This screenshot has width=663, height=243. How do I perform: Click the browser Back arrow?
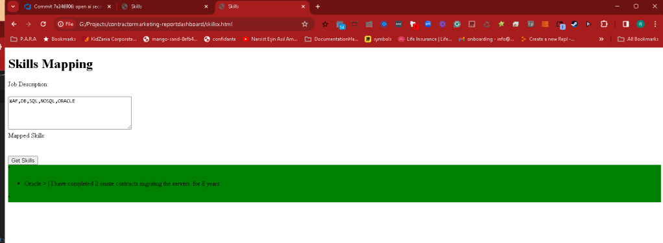(x=14, y=24)
